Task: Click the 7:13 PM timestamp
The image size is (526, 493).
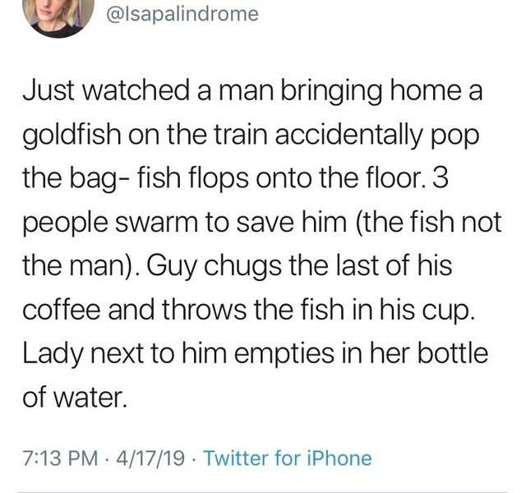Action: pyautogui.click(x=61, y=458)
